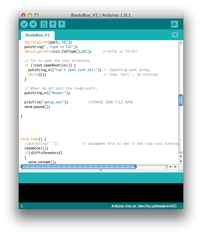Image resolution: width=202 pixels, height=235 pixels.
Task: Click the Arduino Uno on /dev/tty.usbmodem1421 status text
Action: coord(144,206)
